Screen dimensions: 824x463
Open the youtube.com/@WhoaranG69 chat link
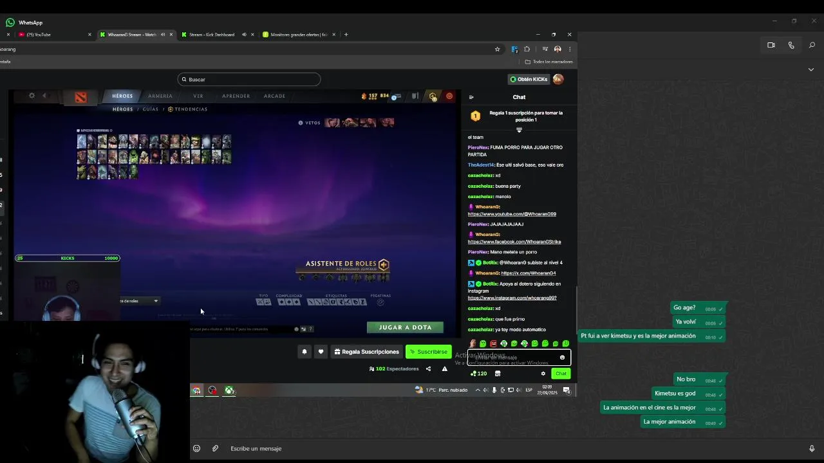[x=512, y=214]
